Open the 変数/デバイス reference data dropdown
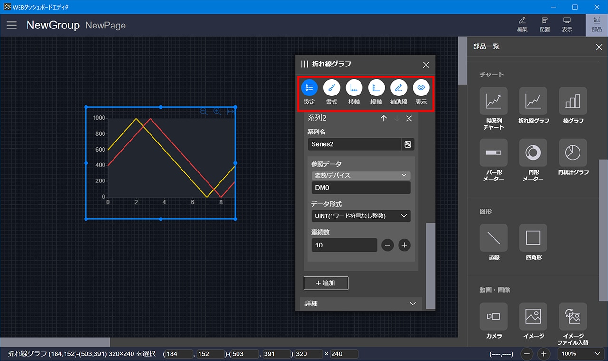608x361 pixels. [361, 175]
